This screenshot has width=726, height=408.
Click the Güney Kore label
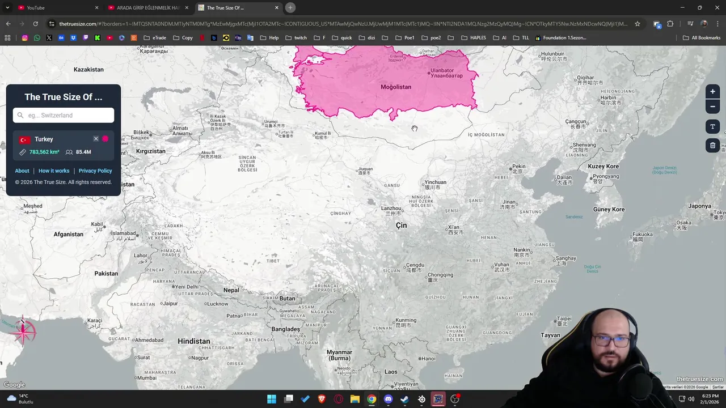pyautogui.click(x=609, y=210)
